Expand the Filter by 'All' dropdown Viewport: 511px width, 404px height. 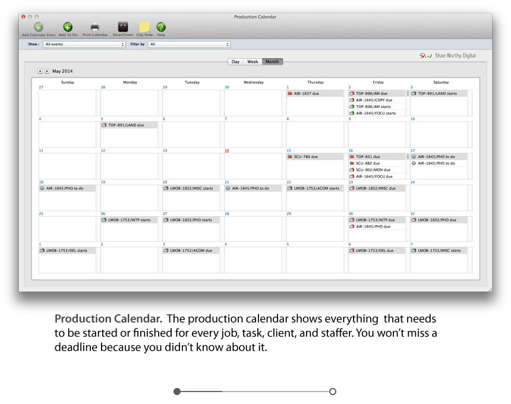point(189,45)
